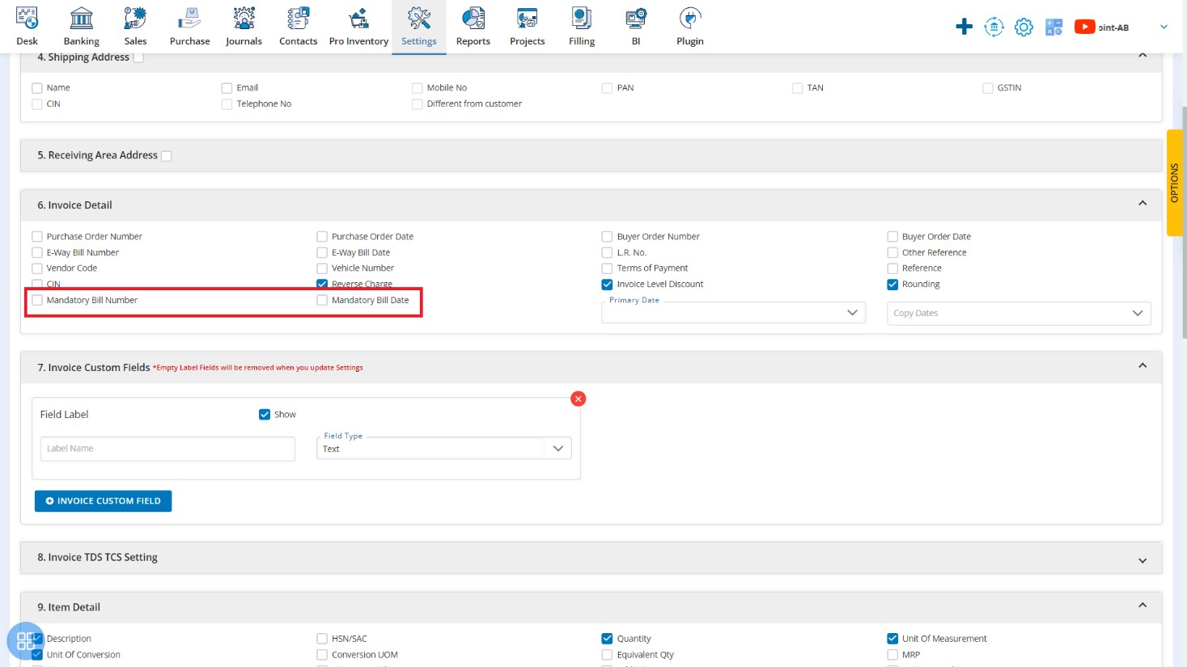Tick the E-Way Bill Date checkbox
This screenshot has height=667, width=1187.
[x=322, y=253]
